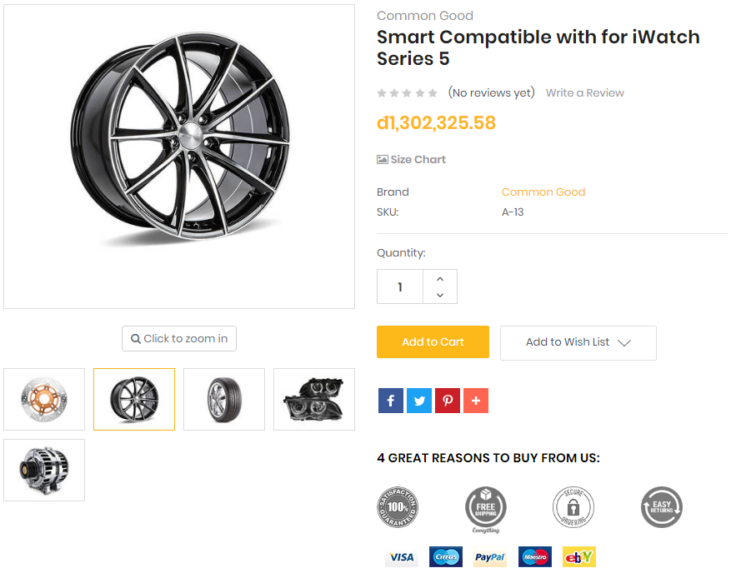Share product on Facebook
The height and width of the screenshot is (573, 756).
pos(391,401)
